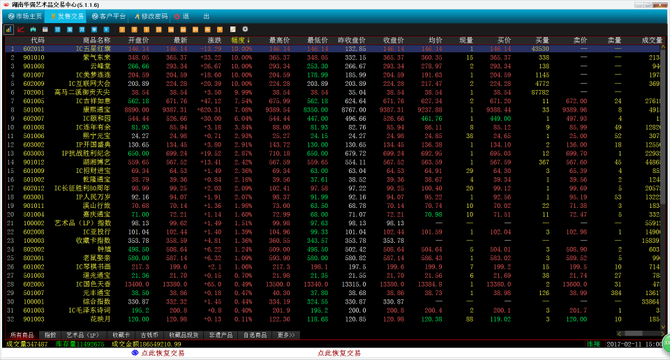
Task: Open the settings gear icon
Action: click(245, 29)
